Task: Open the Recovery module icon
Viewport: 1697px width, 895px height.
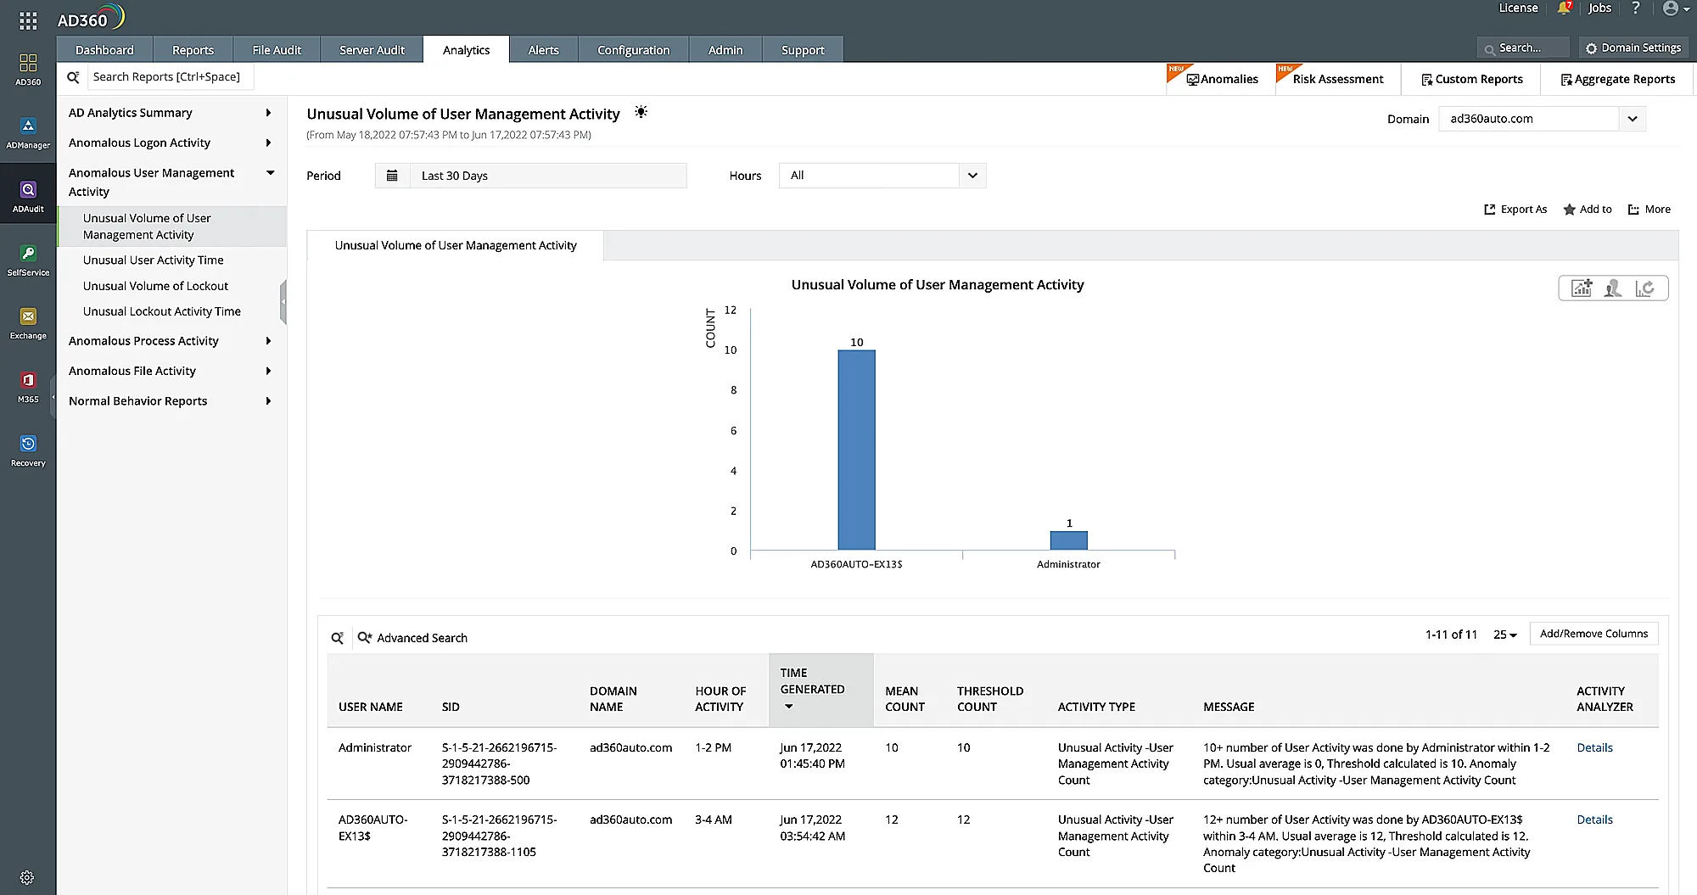Action: tap(28, 450)
